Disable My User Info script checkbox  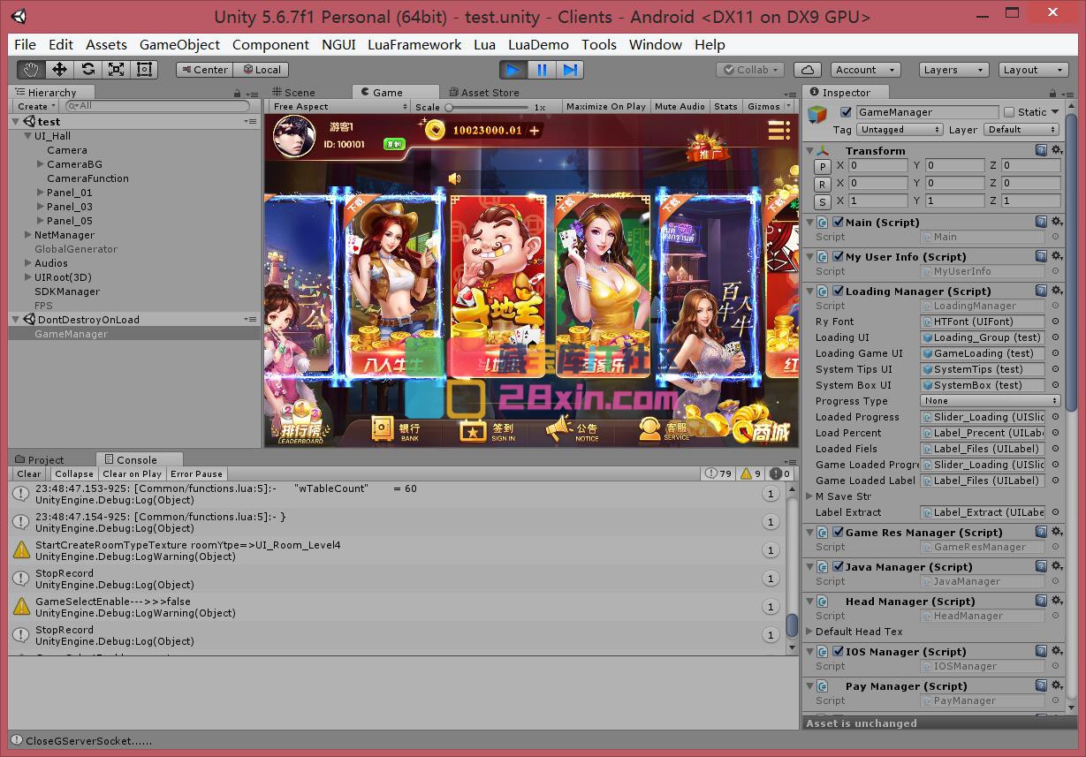pyautogui.click(x=838, y=257)
